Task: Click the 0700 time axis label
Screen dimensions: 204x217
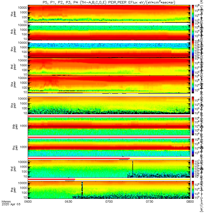Action: [109, 202]
